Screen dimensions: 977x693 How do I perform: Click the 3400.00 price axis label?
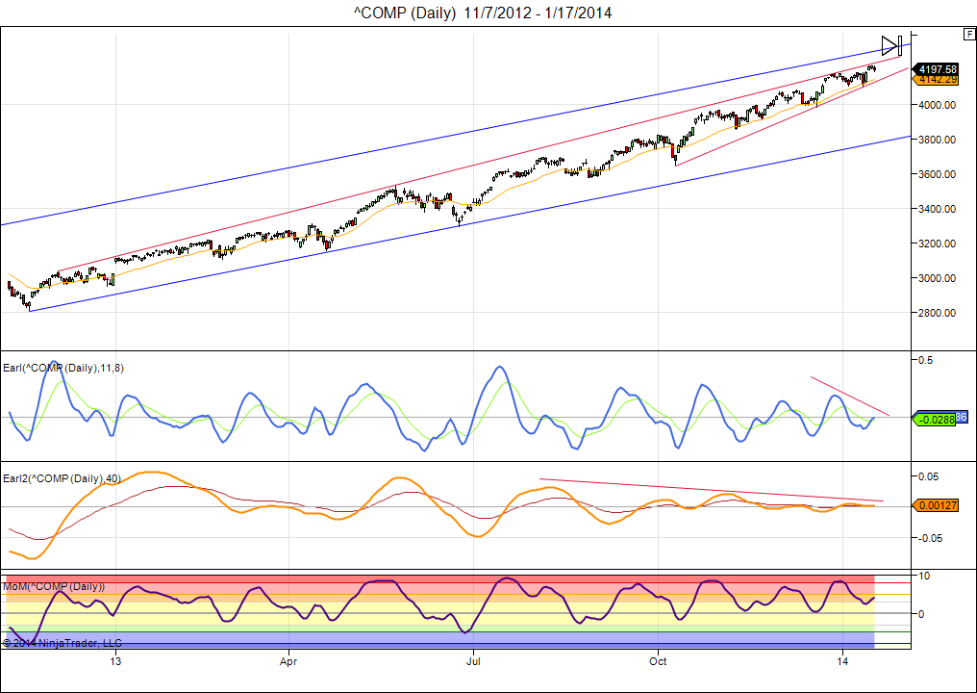938,209
